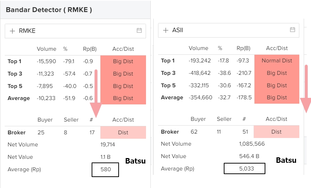
Task: Click the boxed ASII average price 5,033
Action: tap(244, 169)
